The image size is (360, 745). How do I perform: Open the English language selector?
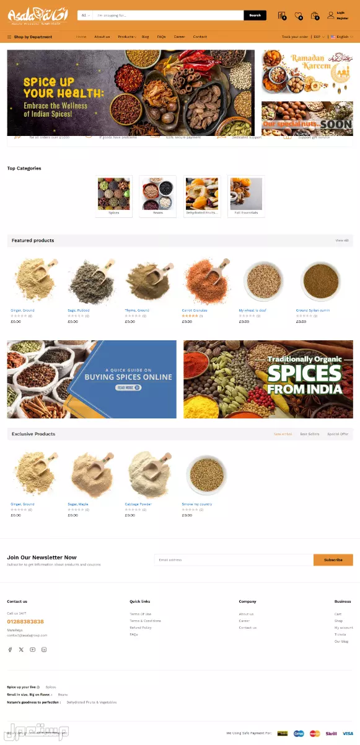[x=341, y=37]
